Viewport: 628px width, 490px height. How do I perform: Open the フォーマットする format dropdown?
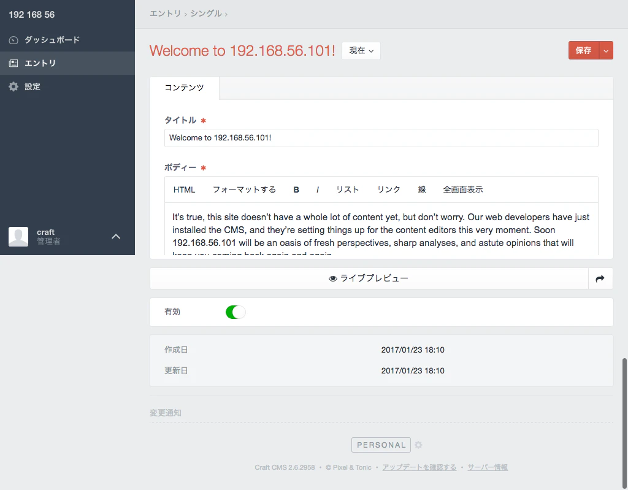244,189
